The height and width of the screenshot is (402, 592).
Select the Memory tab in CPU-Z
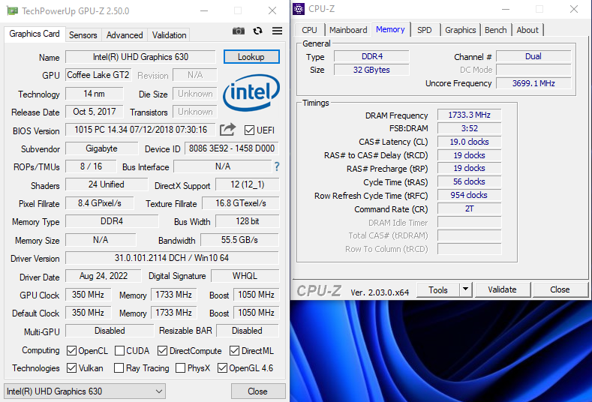pos(390,29)
